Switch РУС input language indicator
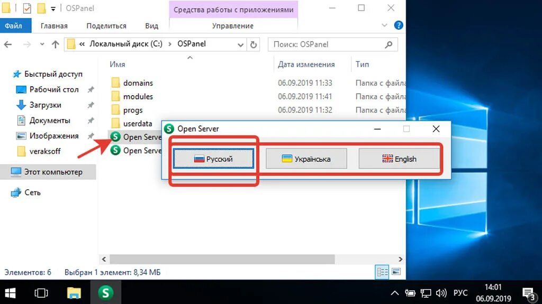This screenshot has width=542, height=304. click(460, 293)
